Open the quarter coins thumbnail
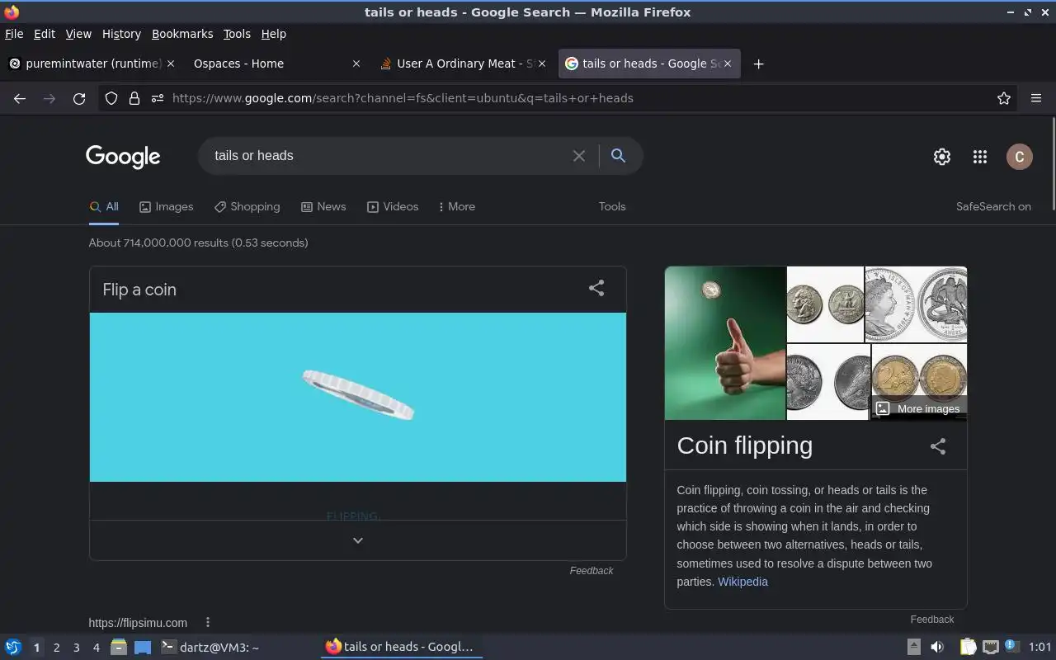This screenshot has width=1056, height=660. tap(825, 304)
